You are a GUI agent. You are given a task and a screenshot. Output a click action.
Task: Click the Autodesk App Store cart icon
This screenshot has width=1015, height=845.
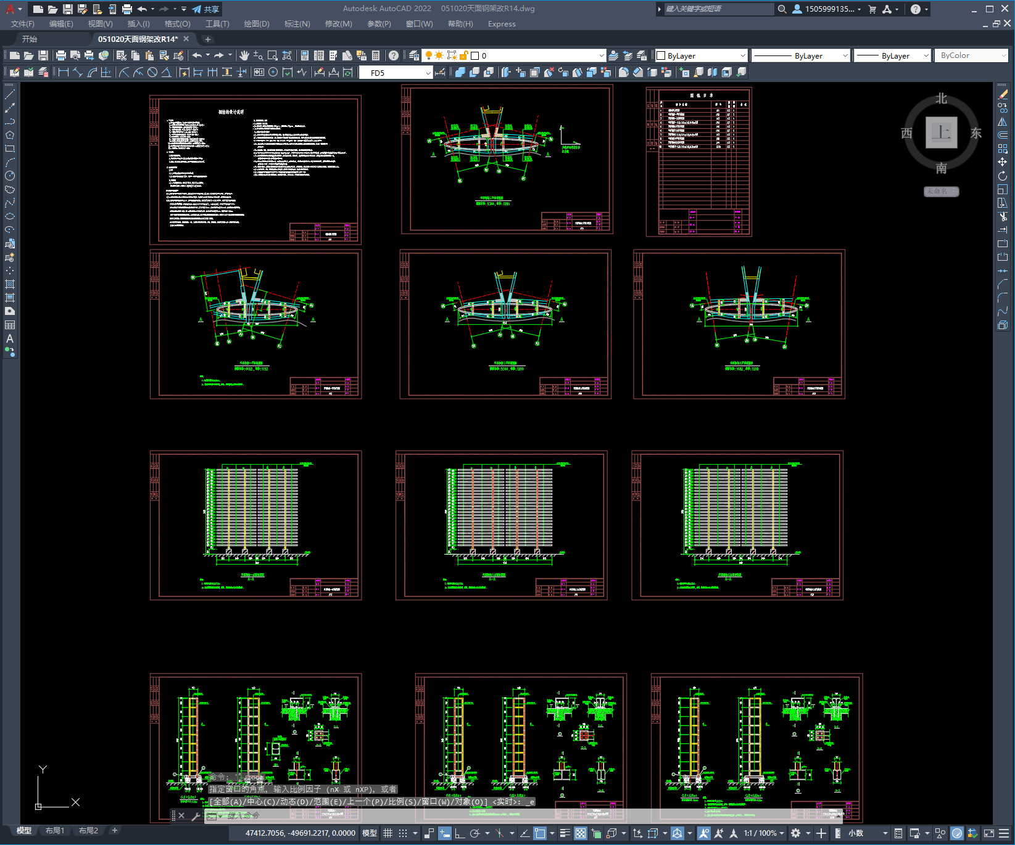point(872,9)
